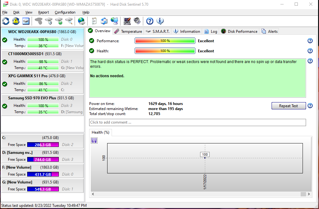The height and width of the screenshot is (209, 319).
Task: Click the disk with green checkmark toolbar icon
Action: coord(59,21)
